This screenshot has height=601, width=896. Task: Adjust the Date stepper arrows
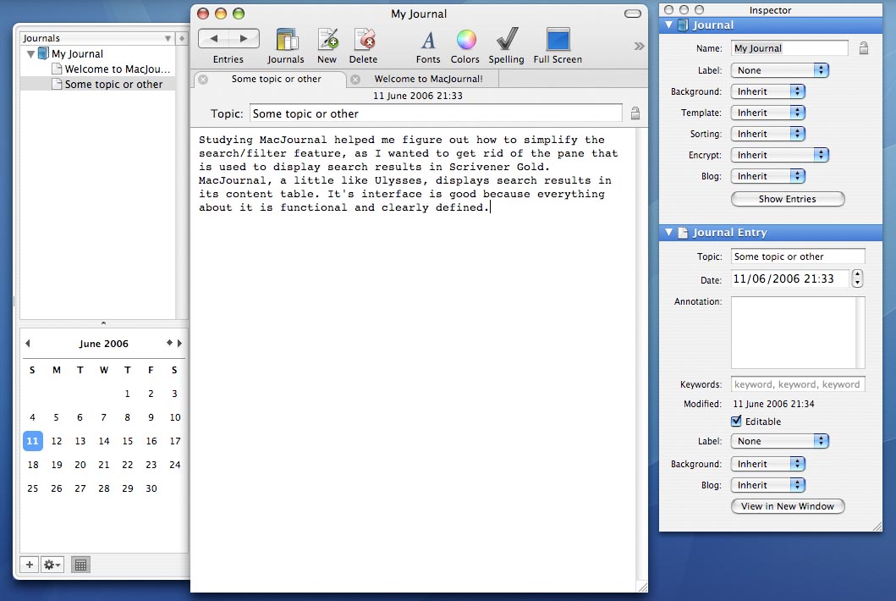pos(857,278)
